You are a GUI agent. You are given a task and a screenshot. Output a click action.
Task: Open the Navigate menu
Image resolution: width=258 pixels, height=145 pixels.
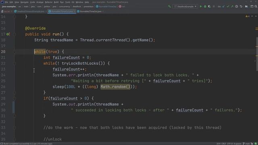point(24,2)
